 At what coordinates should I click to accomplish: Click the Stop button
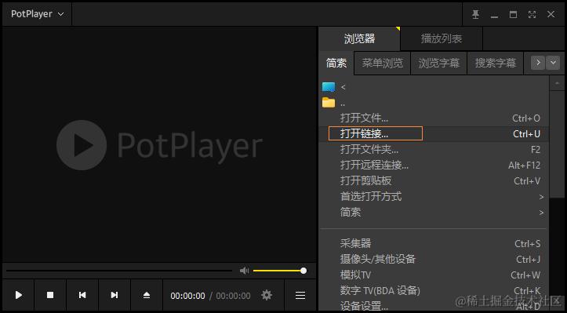[x=50, y=295]
